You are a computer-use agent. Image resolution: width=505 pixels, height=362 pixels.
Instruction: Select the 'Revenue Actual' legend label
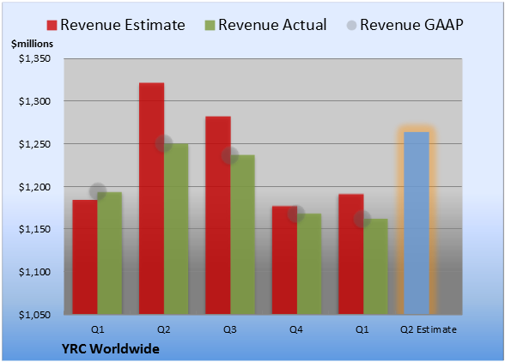tap(272, 25)
